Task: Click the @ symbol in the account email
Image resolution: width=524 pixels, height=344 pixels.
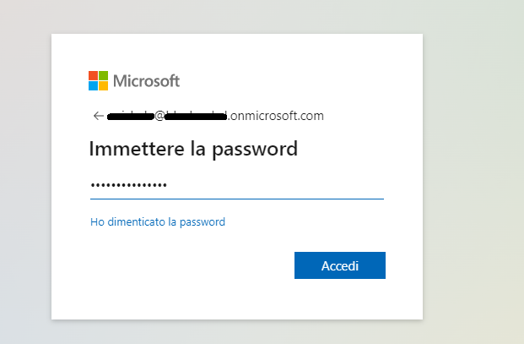Action: pyautogui.click(x=159, y=116)
